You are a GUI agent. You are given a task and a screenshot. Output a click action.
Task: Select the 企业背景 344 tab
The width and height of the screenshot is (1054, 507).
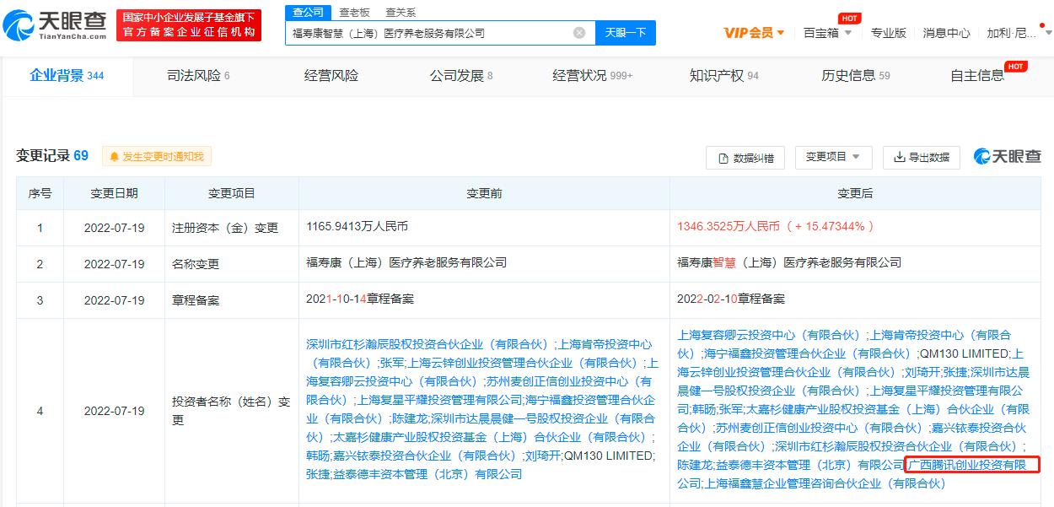click(x=67, y=76)
